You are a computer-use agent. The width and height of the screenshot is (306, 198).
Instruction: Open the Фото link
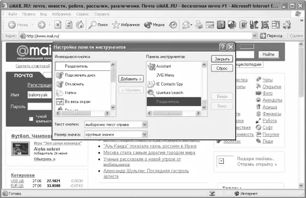click(267, 93)
